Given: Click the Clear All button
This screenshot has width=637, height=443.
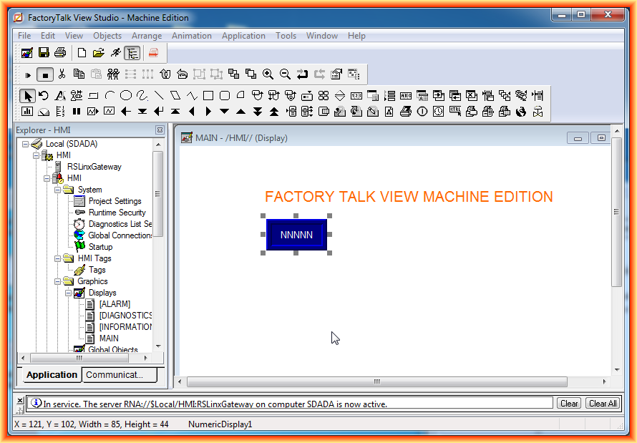Looking at the screenshot, I should tap(603, 404).
